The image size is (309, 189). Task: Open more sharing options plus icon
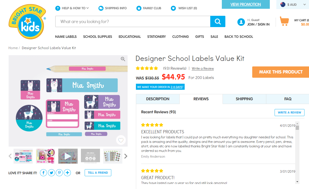67,173
